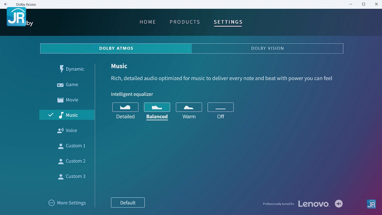Viewport: 382px width, 215px height.
Task: Open the Custom 1 profile
Action: [72, 146]
